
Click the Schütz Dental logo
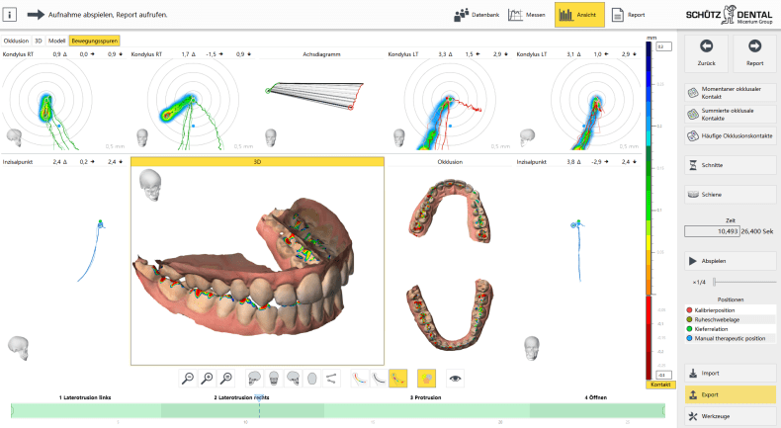[x=730, y=15]
